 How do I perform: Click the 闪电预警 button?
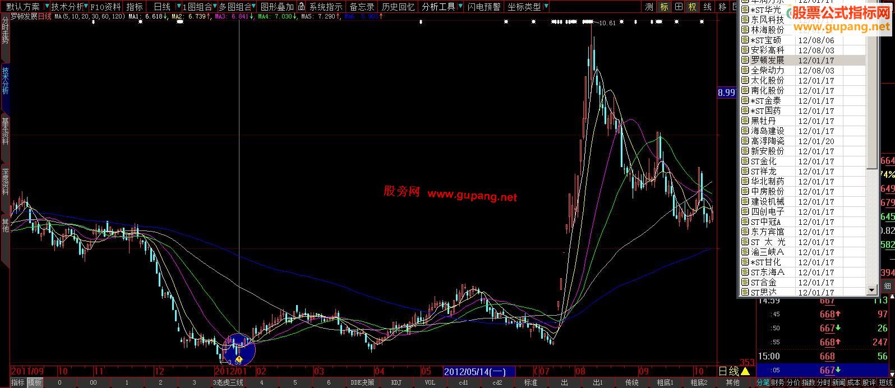coord(484,7)
